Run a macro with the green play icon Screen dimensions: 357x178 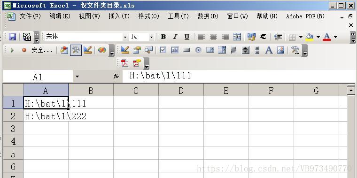pyautogui.click(x=12, y=50)
